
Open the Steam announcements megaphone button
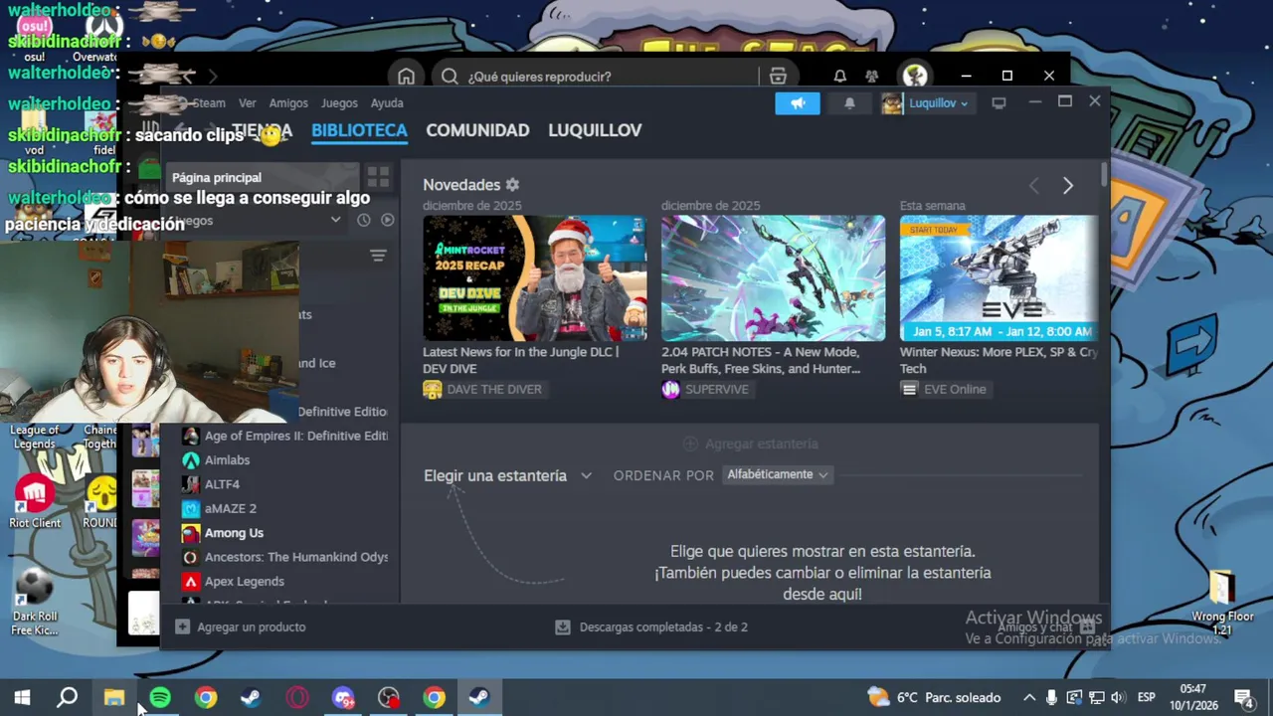coord(798,102)
